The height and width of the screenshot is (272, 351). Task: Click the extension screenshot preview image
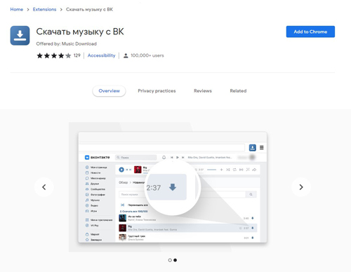[173, 187]
